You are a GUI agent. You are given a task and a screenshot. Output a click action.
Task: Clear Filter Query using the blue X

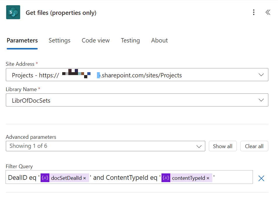pos(261,178)
